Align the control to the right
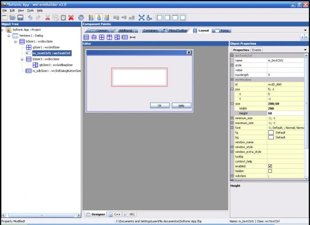This screenshot has height=225, width=310. point(107,18)
